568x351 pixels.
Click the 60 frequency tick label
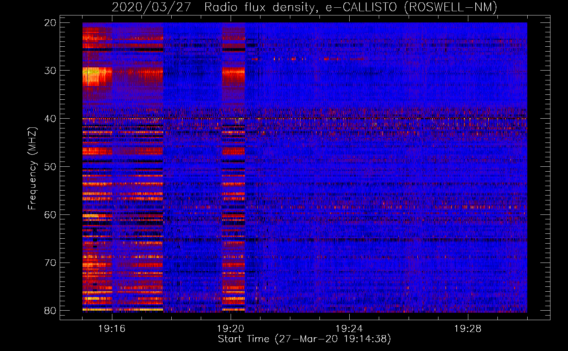[50, 215]
